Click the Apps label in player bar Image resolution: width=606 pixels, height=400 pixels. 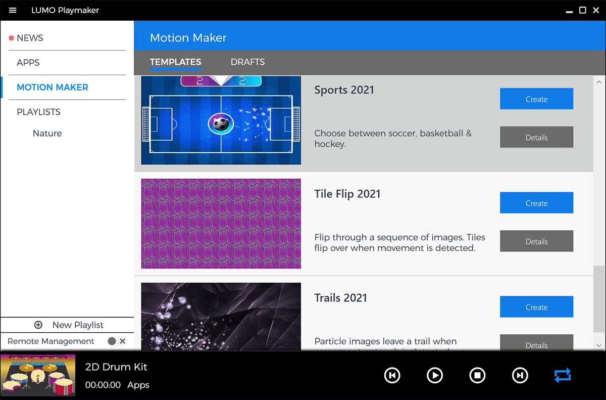click(138, 385)
